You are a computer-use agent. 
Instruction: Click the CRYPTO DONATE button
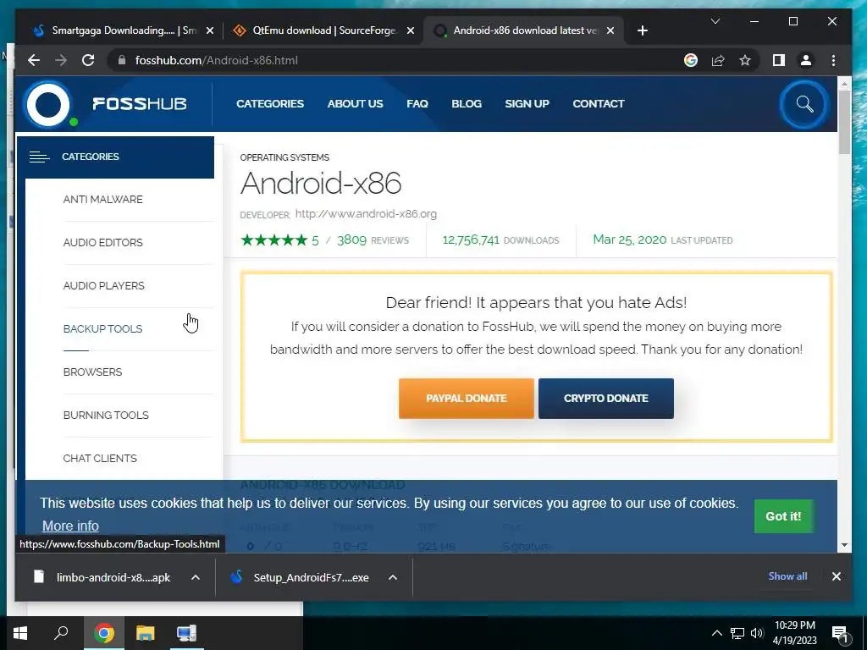pos(606,399)
